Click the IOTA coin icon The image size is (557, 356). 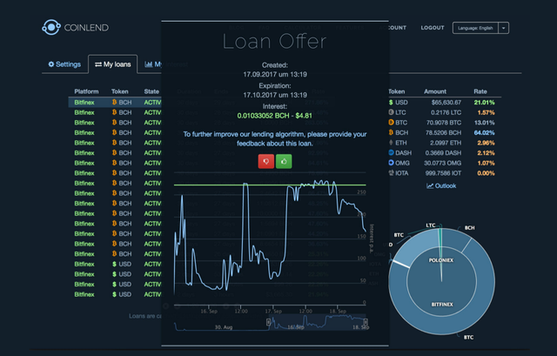click(x=391, y=173)
